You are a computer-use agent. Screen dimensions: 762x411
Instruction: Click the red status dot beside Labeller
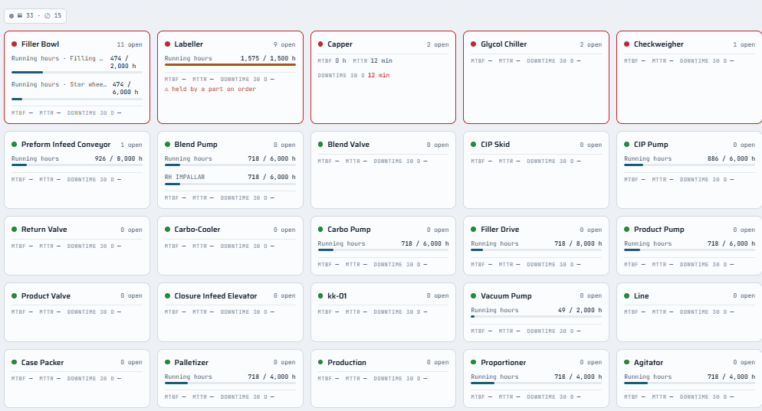pos(168,44)
